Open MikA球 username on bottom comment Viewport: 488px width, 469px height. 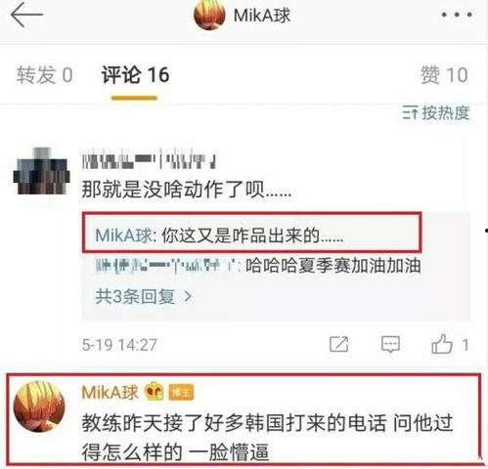pyautogui.click(x=110, y=392)
